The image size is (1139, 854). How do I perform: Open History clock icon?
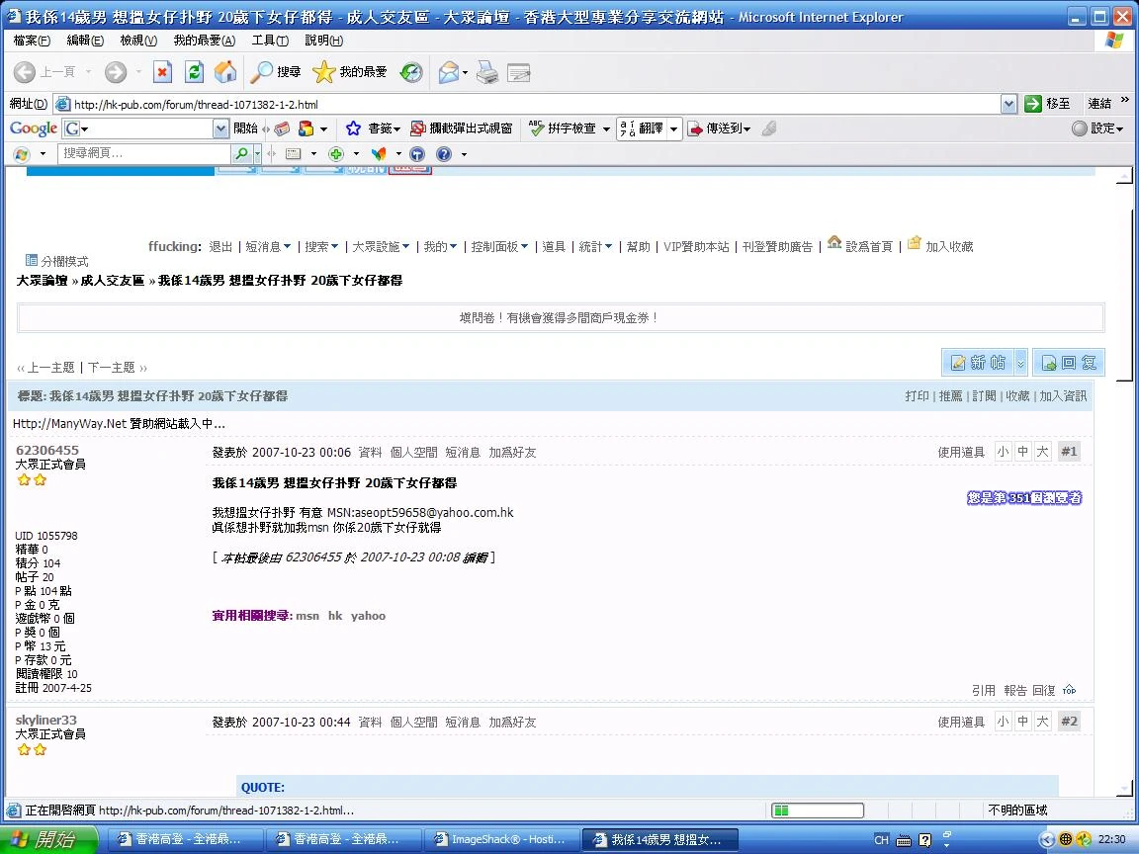click(x=411, y=72)
